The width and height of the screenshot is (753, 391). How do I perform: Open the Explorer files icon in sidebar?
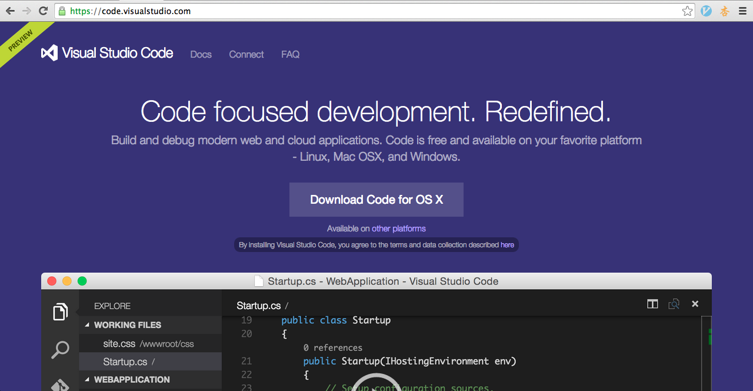(60, 312)
